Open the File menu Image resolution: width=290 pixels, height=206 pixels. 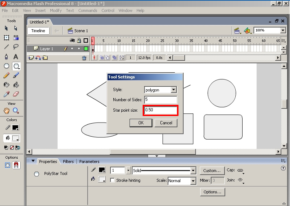tap(5, 10)
